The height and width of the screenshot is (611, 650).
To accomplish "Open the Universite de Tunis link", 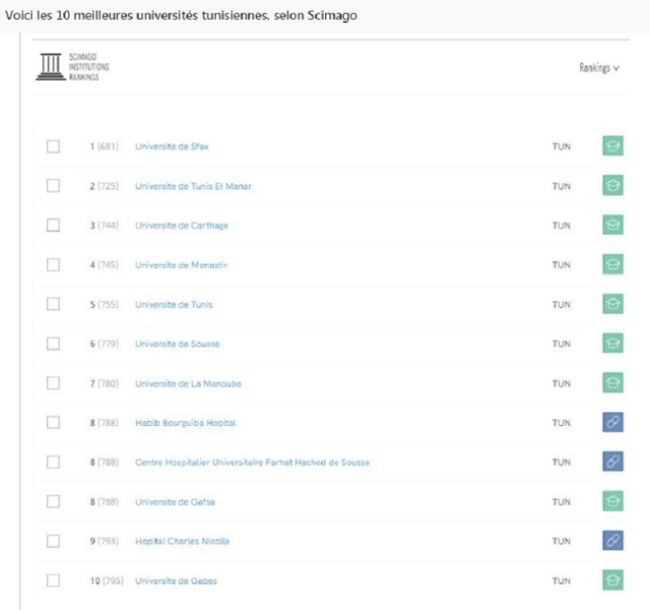I will point(173,305).
